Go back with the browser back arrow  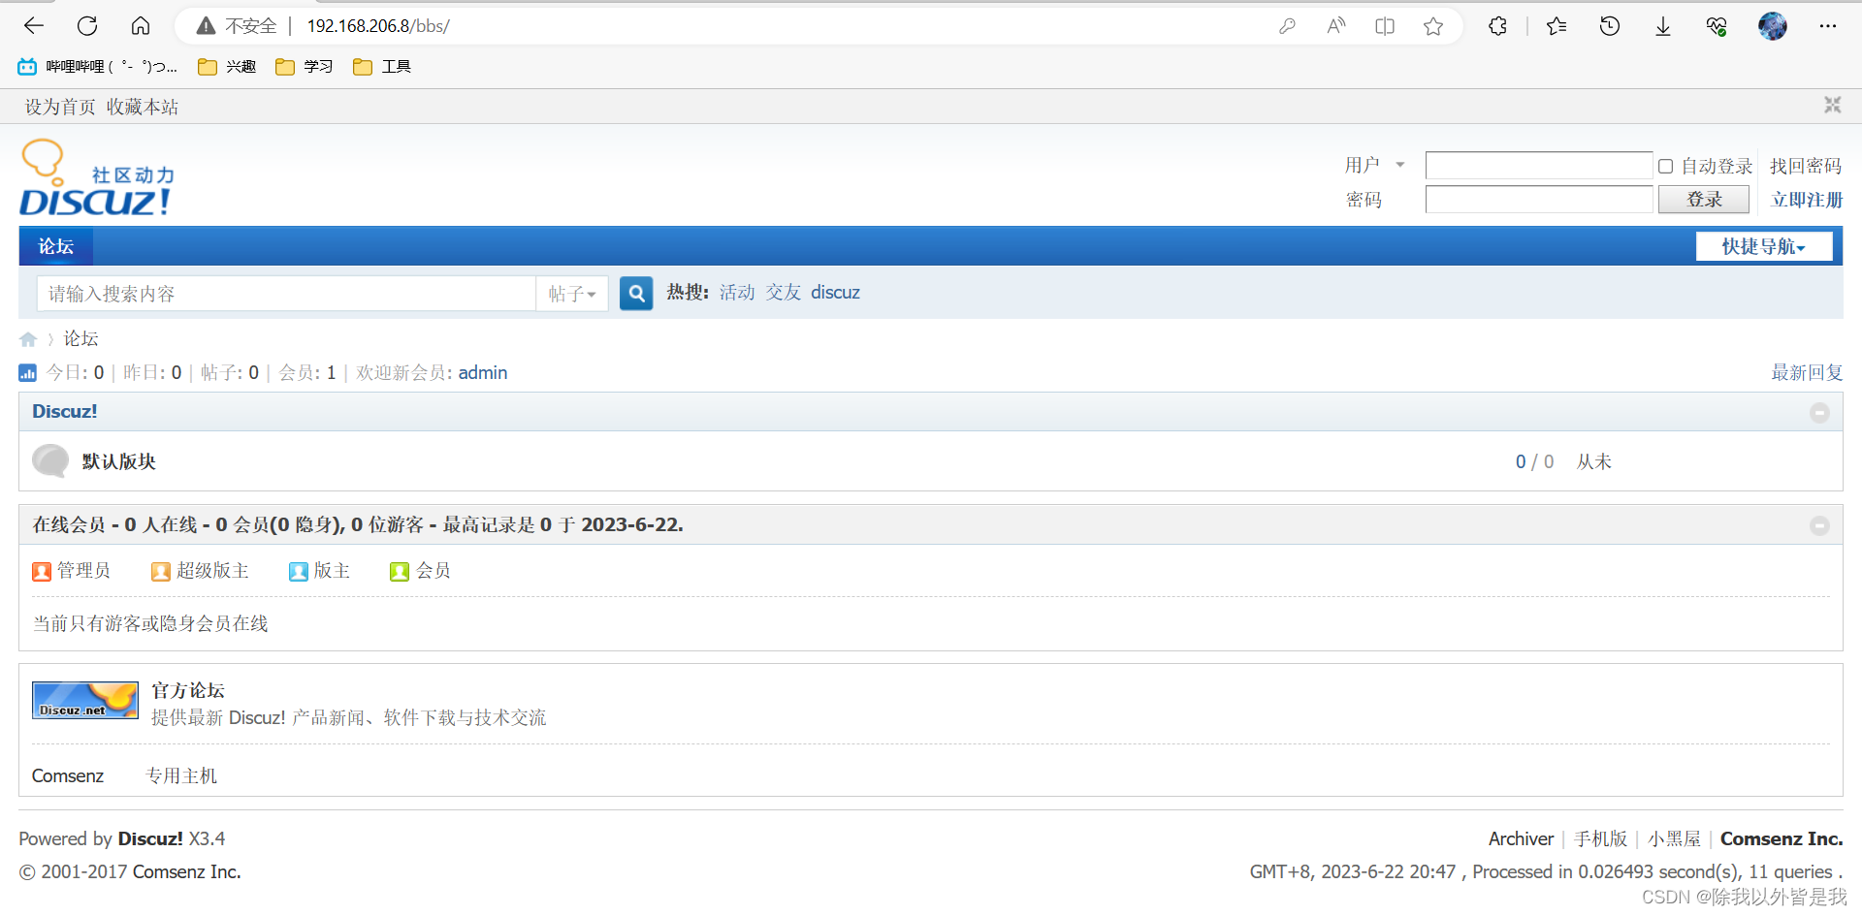34,26
